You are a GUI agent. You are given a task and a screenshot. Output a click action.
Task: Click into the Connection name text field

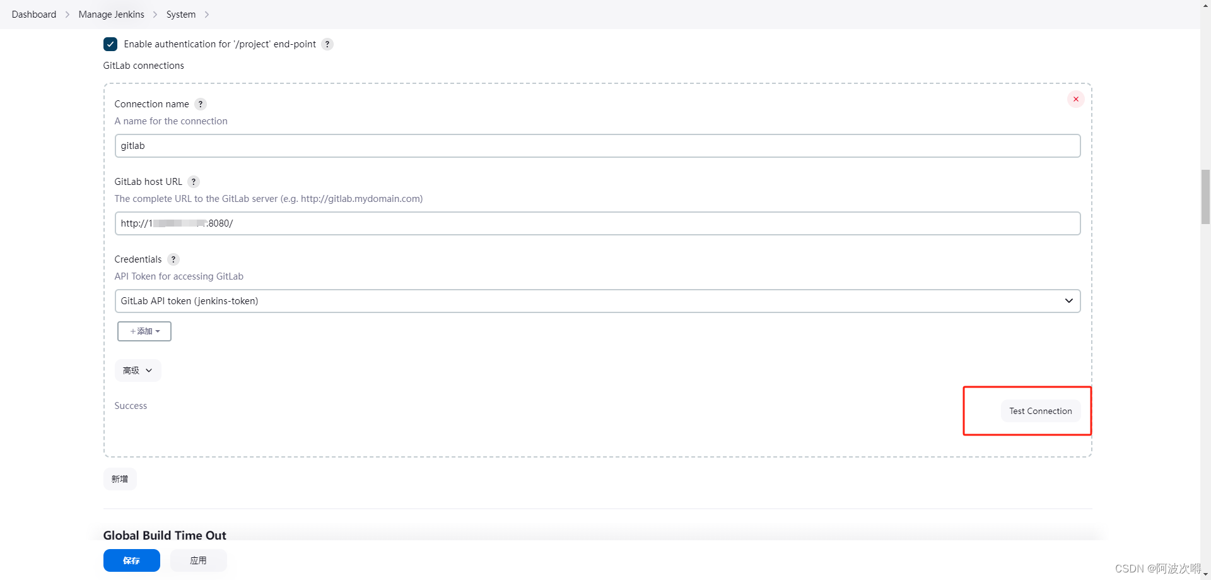pos(597,146)
